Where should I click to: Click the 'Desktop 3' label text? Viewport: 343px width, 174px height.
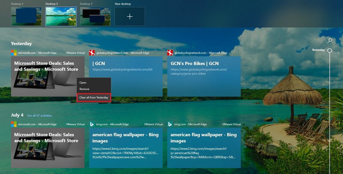point(86,4)
